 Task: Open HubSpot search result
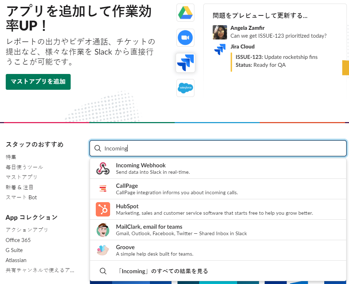click(x=218, y=209)
